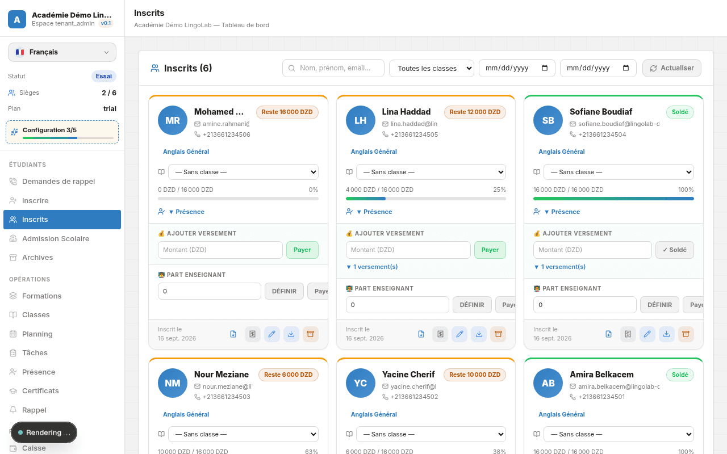Click the blue A logo of the academy
The height and width of the screenshot is (454, 727).
point(17,19)
